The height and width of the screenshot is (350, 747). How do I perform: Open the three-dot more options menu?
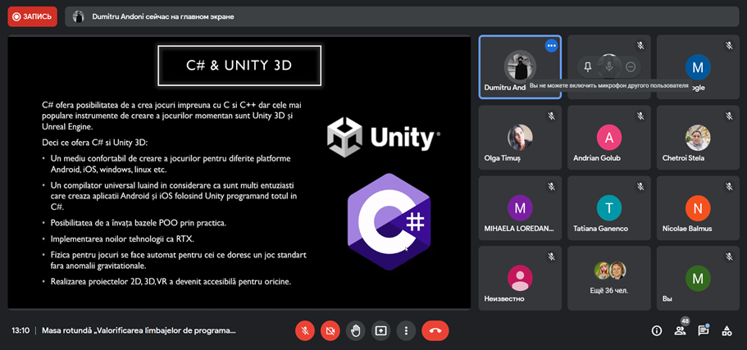coord(406,330)
